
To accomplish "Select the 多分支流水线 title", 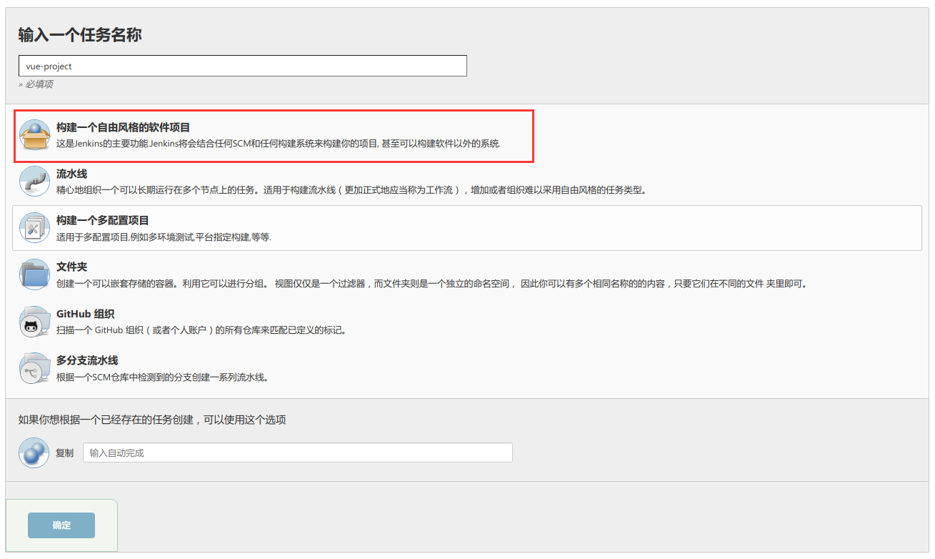I will click(x=87, y=360).
